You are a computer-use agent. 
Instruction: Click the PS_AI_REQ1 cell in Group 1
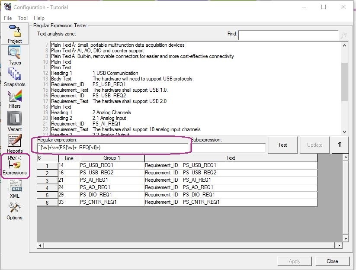pyautogui.click(x=112, y=180)
